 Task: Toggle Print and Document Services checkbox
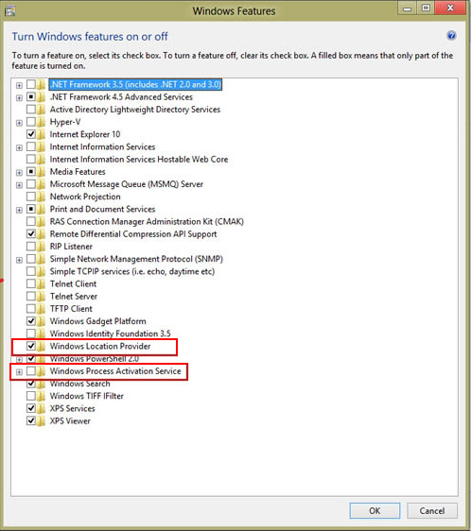(x=31, y=210)
